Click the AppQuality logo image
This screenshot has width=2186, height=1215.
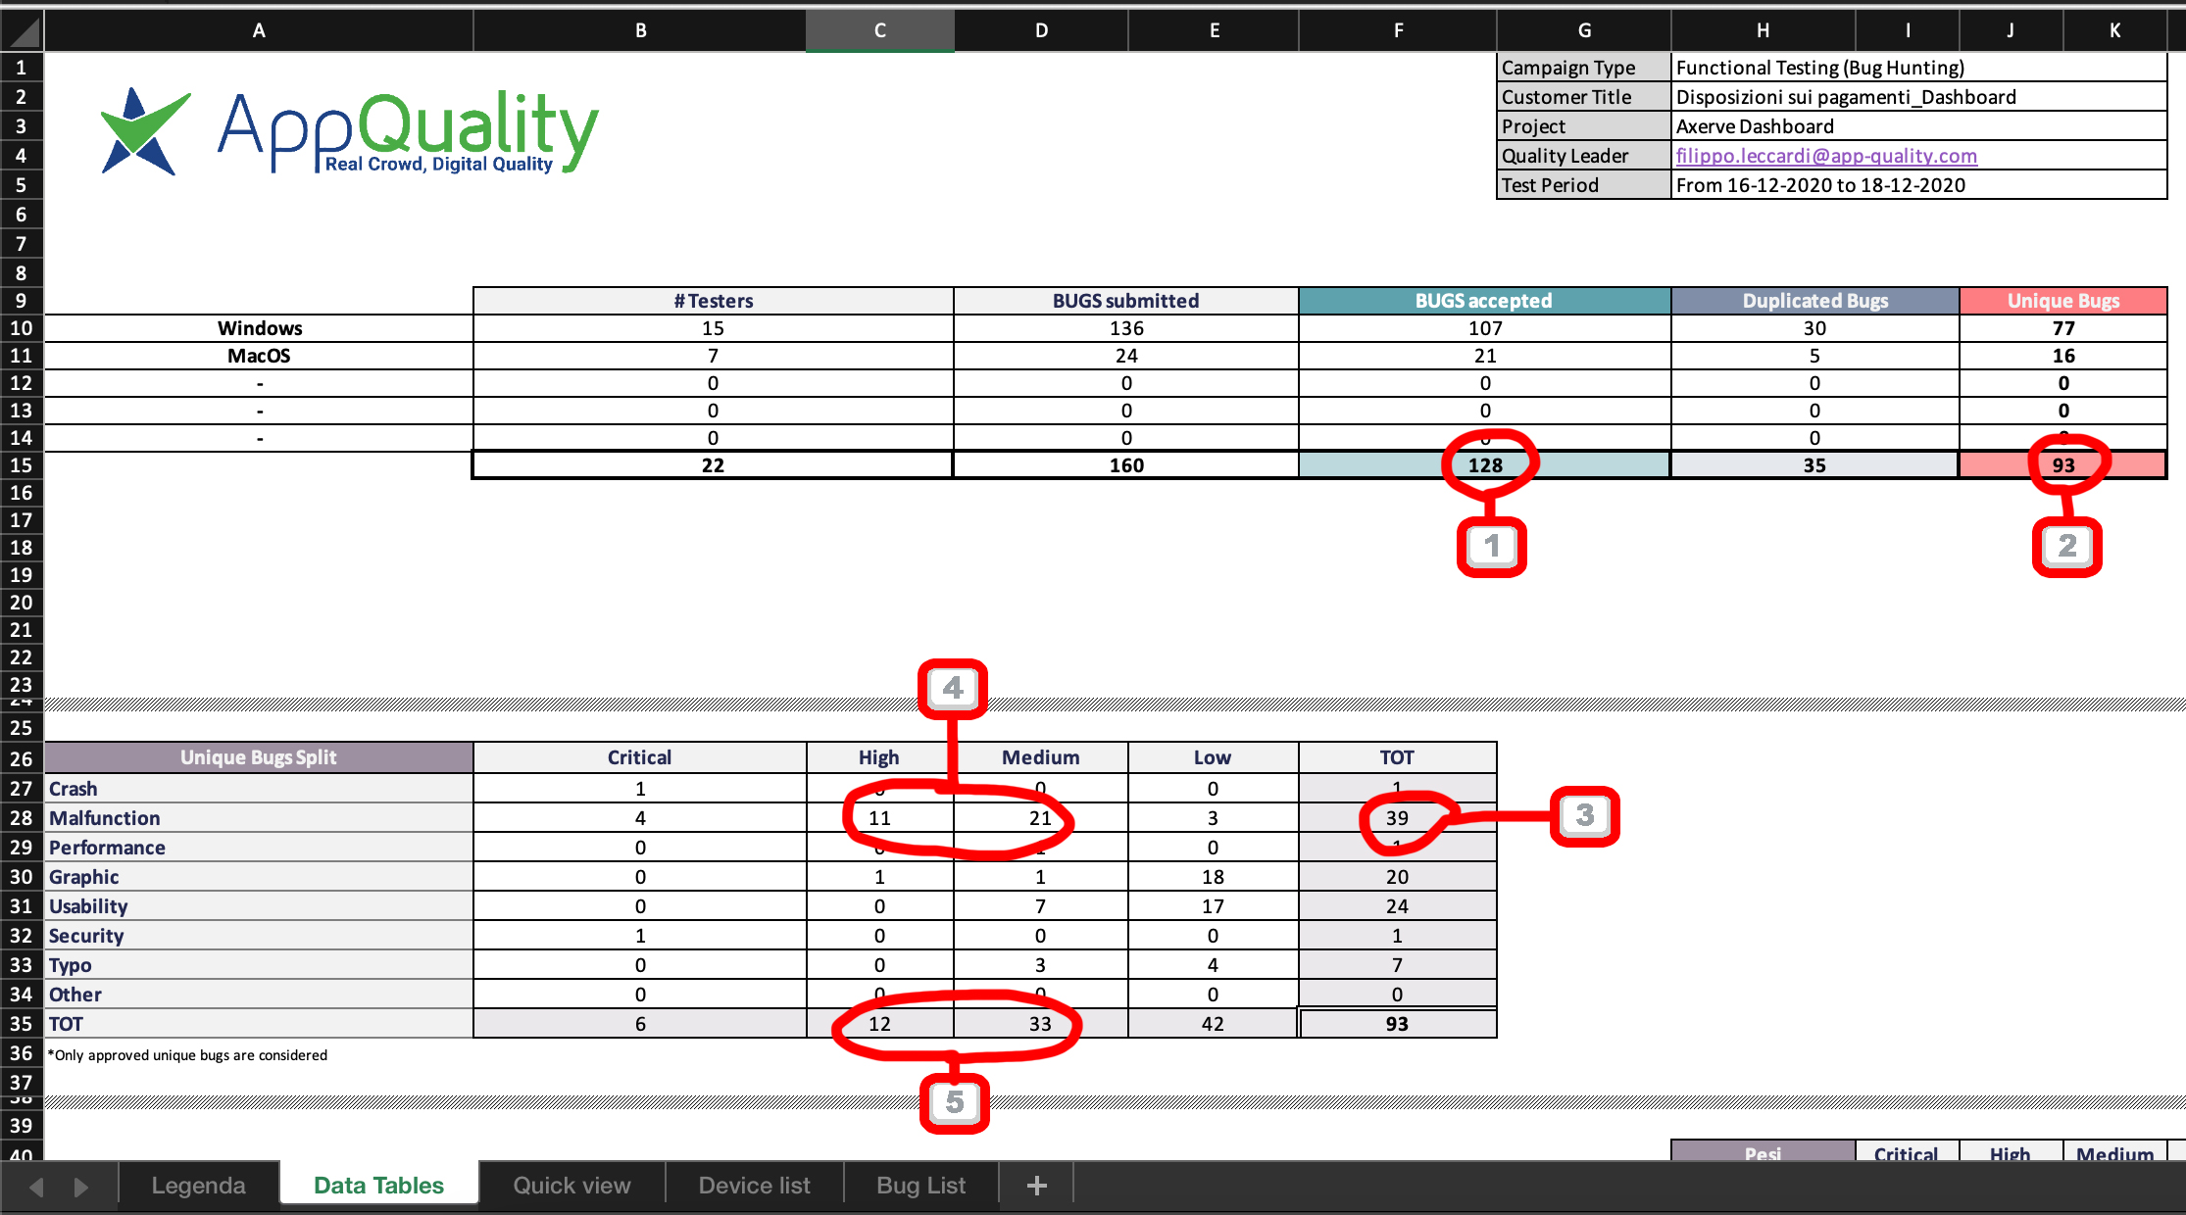pos(350,131)
